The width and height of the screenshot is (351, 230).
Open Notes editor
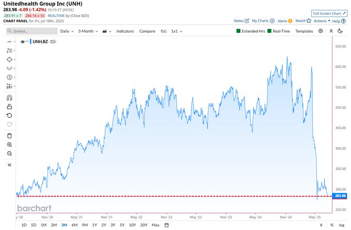coord(242,21)
